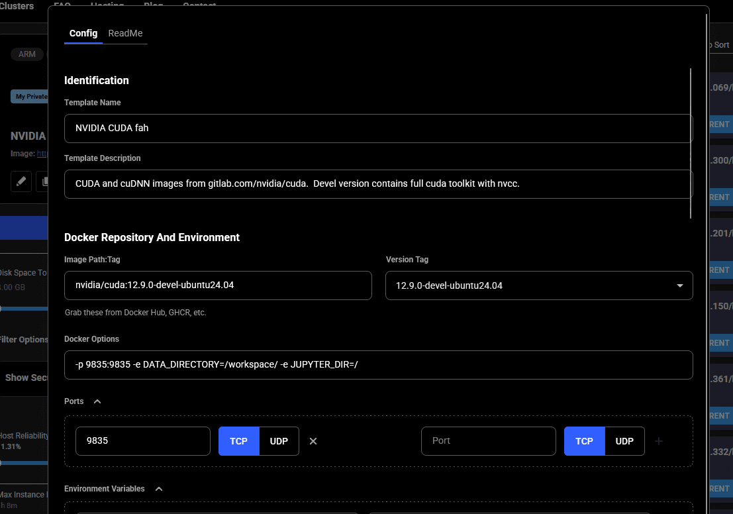
Task: Click Clusters in the background nav
Action: (17, 6)
